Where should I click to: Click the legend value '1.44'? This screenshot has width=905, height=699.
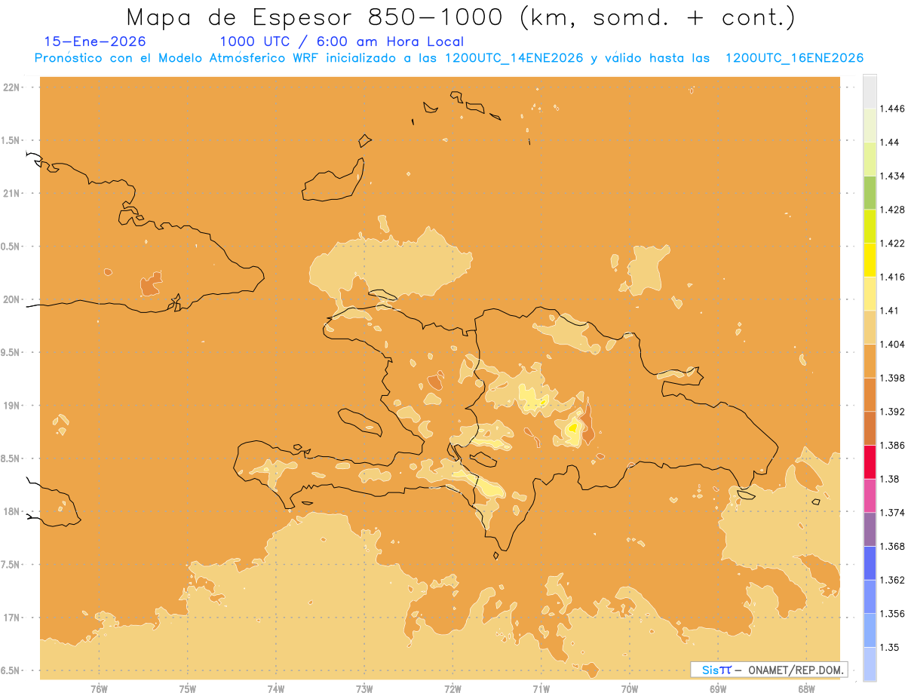pos(890,142)
